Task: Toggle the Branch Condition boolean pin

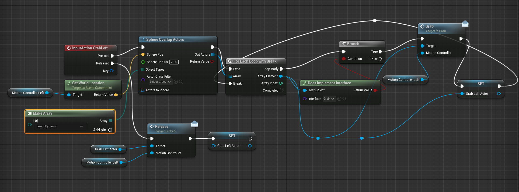Action: pos(344,59)
